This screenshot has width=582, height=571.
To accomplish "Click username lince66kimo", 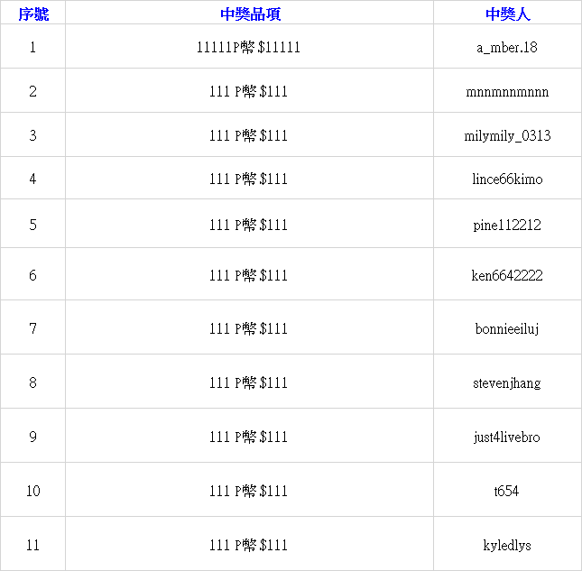I will coord(507,180).
